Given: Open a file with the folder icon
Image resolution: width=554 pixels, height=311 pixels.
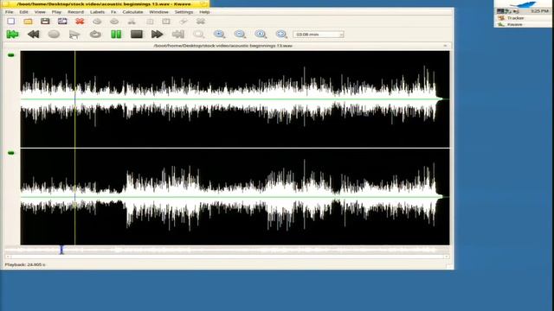Looking at the screenshot, I should [x=28, y=21].
